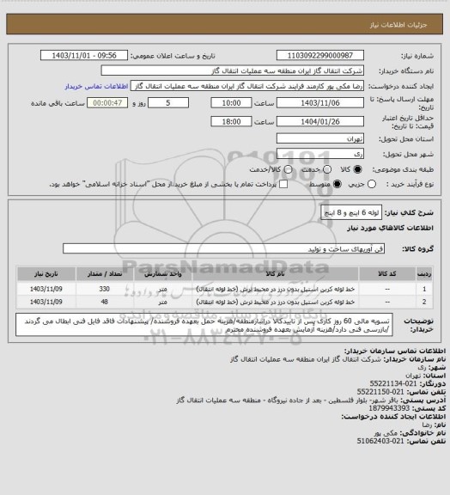Toggle the اسناد خزانه اسلامی payment checkbox
This screenshot has height=495, width=450.
click(283, 185)
